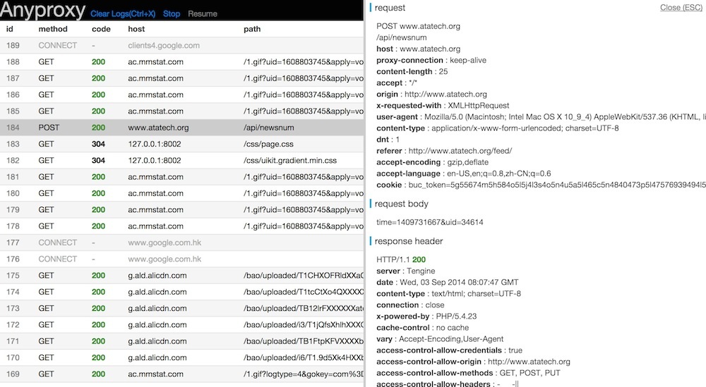Select request row with id 188
Screen dimensions: 706x387
tap(181, 62)
